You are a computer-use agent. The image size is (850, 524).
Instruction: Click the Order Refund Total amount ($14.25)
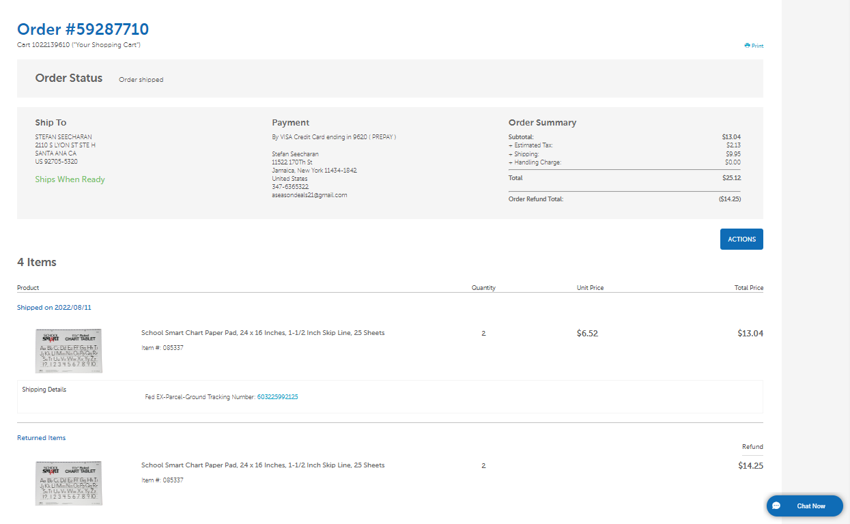coord(729,199)
